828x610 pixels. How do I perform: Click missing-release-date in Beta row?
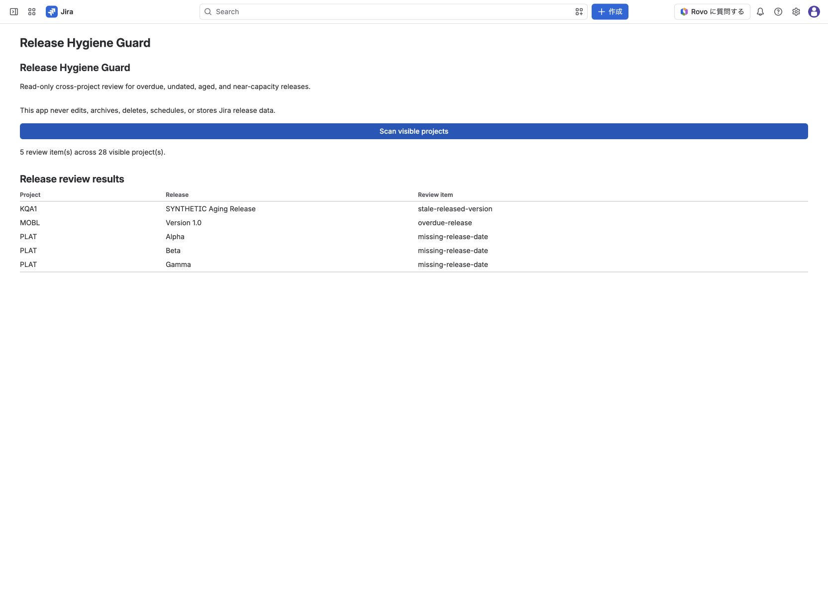tap(453, 251)
